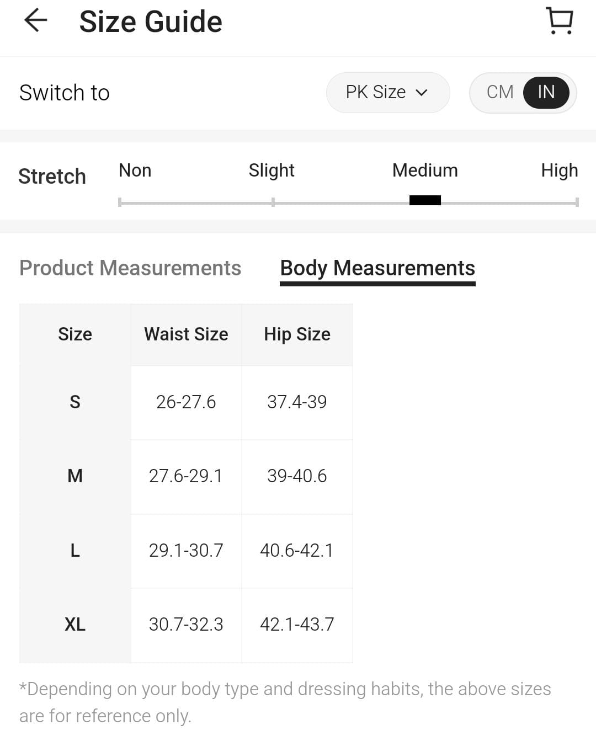
Task: Select the IN unit toggle
Action: pos(546,92)
